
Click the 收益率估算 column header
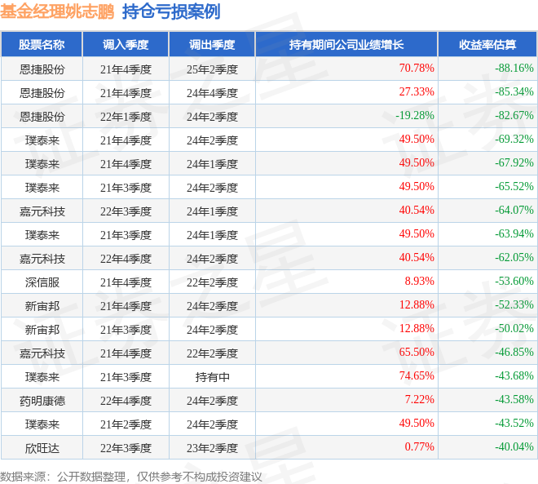(x=487, y=44)
